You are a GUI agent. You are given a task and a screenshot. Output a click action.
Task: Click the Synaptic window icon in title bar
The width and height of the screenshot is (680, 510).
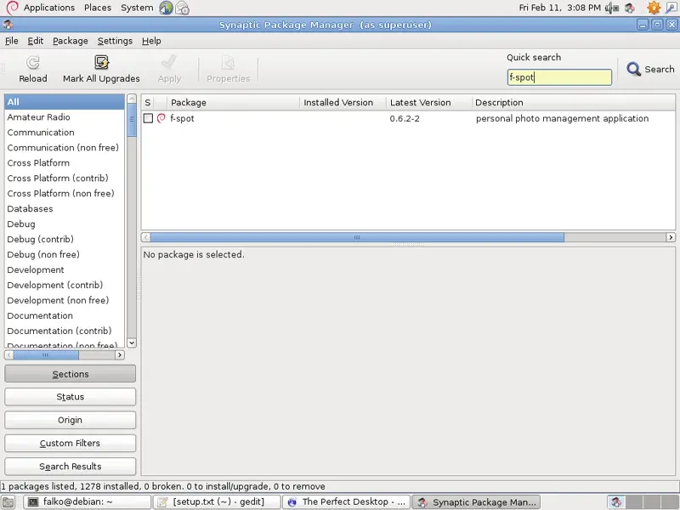pyautogui.click(x=8, y=25)
